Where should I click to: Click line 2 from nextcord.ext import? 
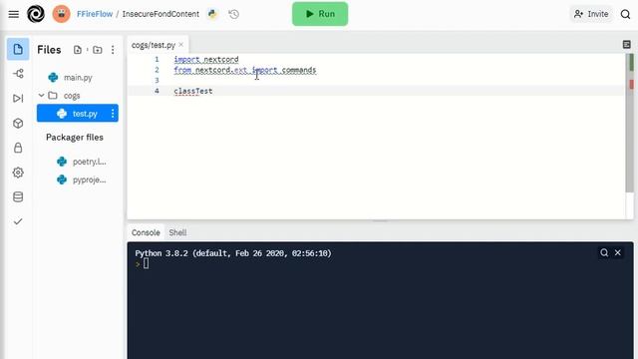[245, 70]
